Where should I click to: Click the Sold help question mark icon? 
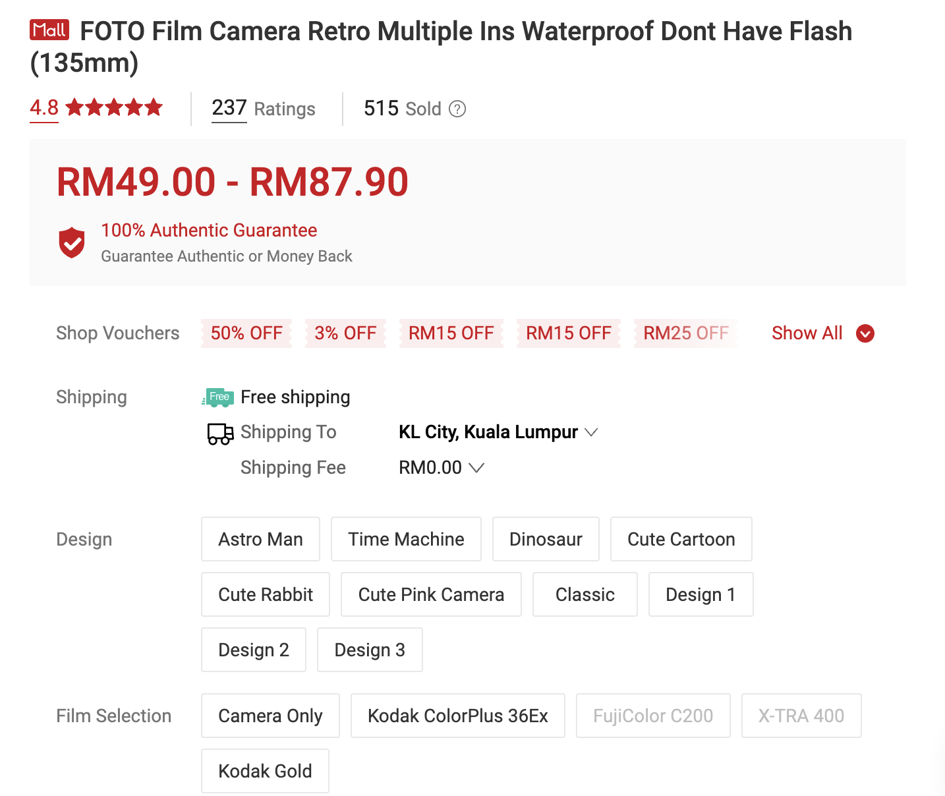click(x=457, y=109)
